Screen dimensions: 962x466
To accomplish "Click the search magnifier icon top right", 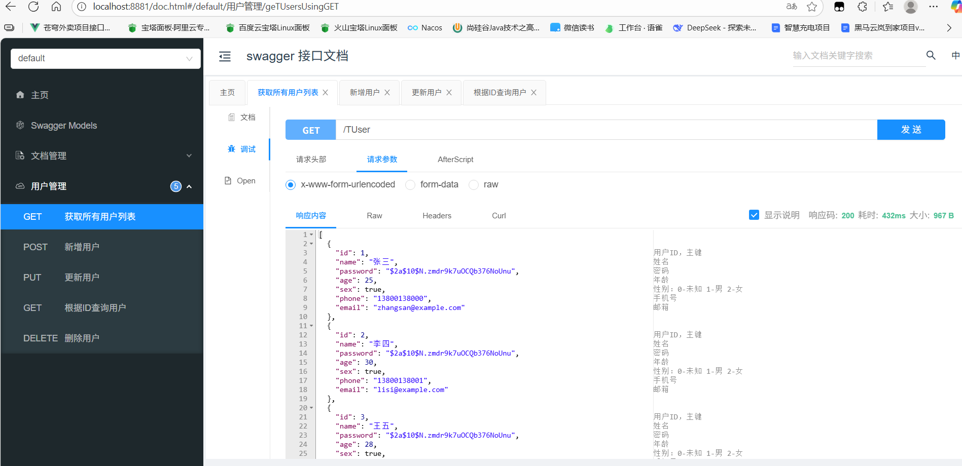I will (931, 55).
